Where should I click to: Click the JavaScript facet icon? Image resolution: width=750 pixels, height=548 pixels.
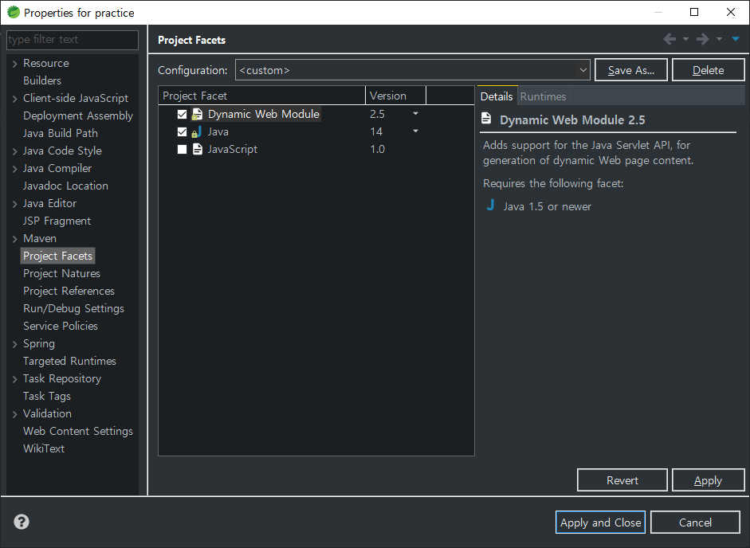click(x=197, y=149)
